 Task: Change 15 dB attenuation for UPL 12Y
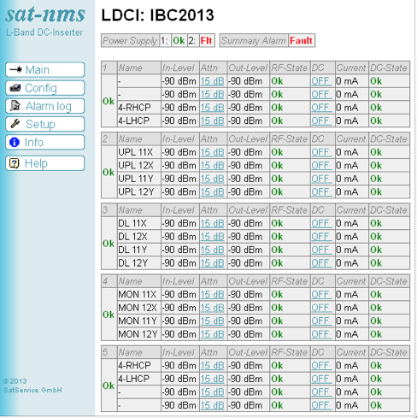tap(212, 192)
